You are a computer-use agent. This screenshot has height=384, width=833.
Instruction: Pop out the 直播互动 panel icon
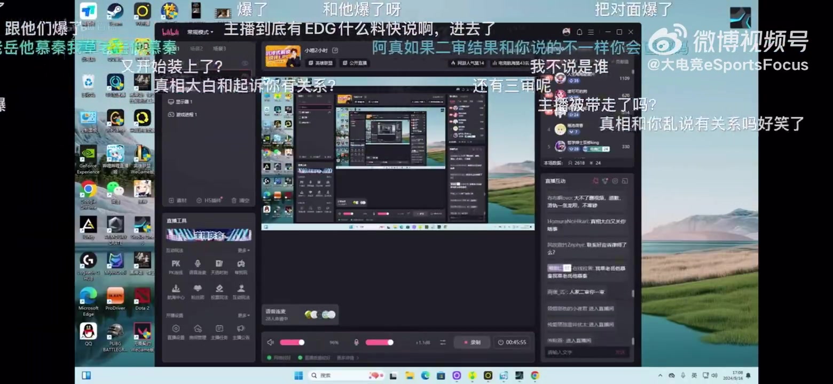point(625,181)
